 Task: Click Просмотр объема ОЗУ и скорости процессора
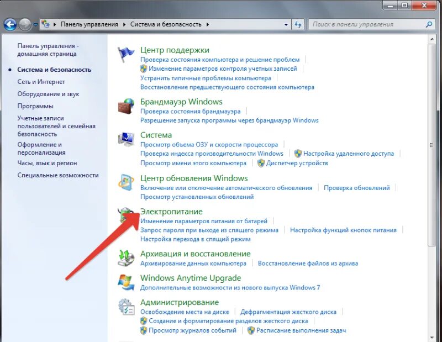pyautogui.click(x=209, y=145)
